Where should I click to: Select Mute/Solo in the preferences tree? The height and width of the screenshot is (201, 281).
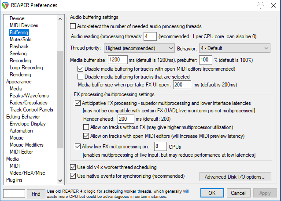point(20,39)
